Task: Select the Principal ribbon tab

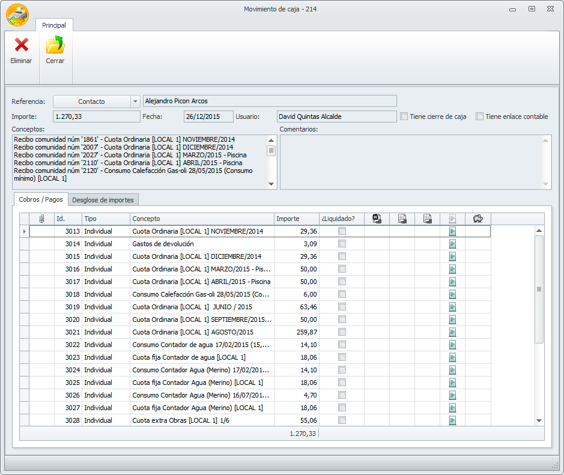Action: [x=54, y=25]
